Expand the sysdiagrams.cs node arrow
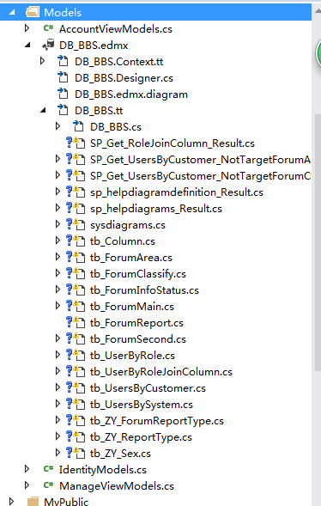Screen dimensions: 321x506 tap(58, 224)
